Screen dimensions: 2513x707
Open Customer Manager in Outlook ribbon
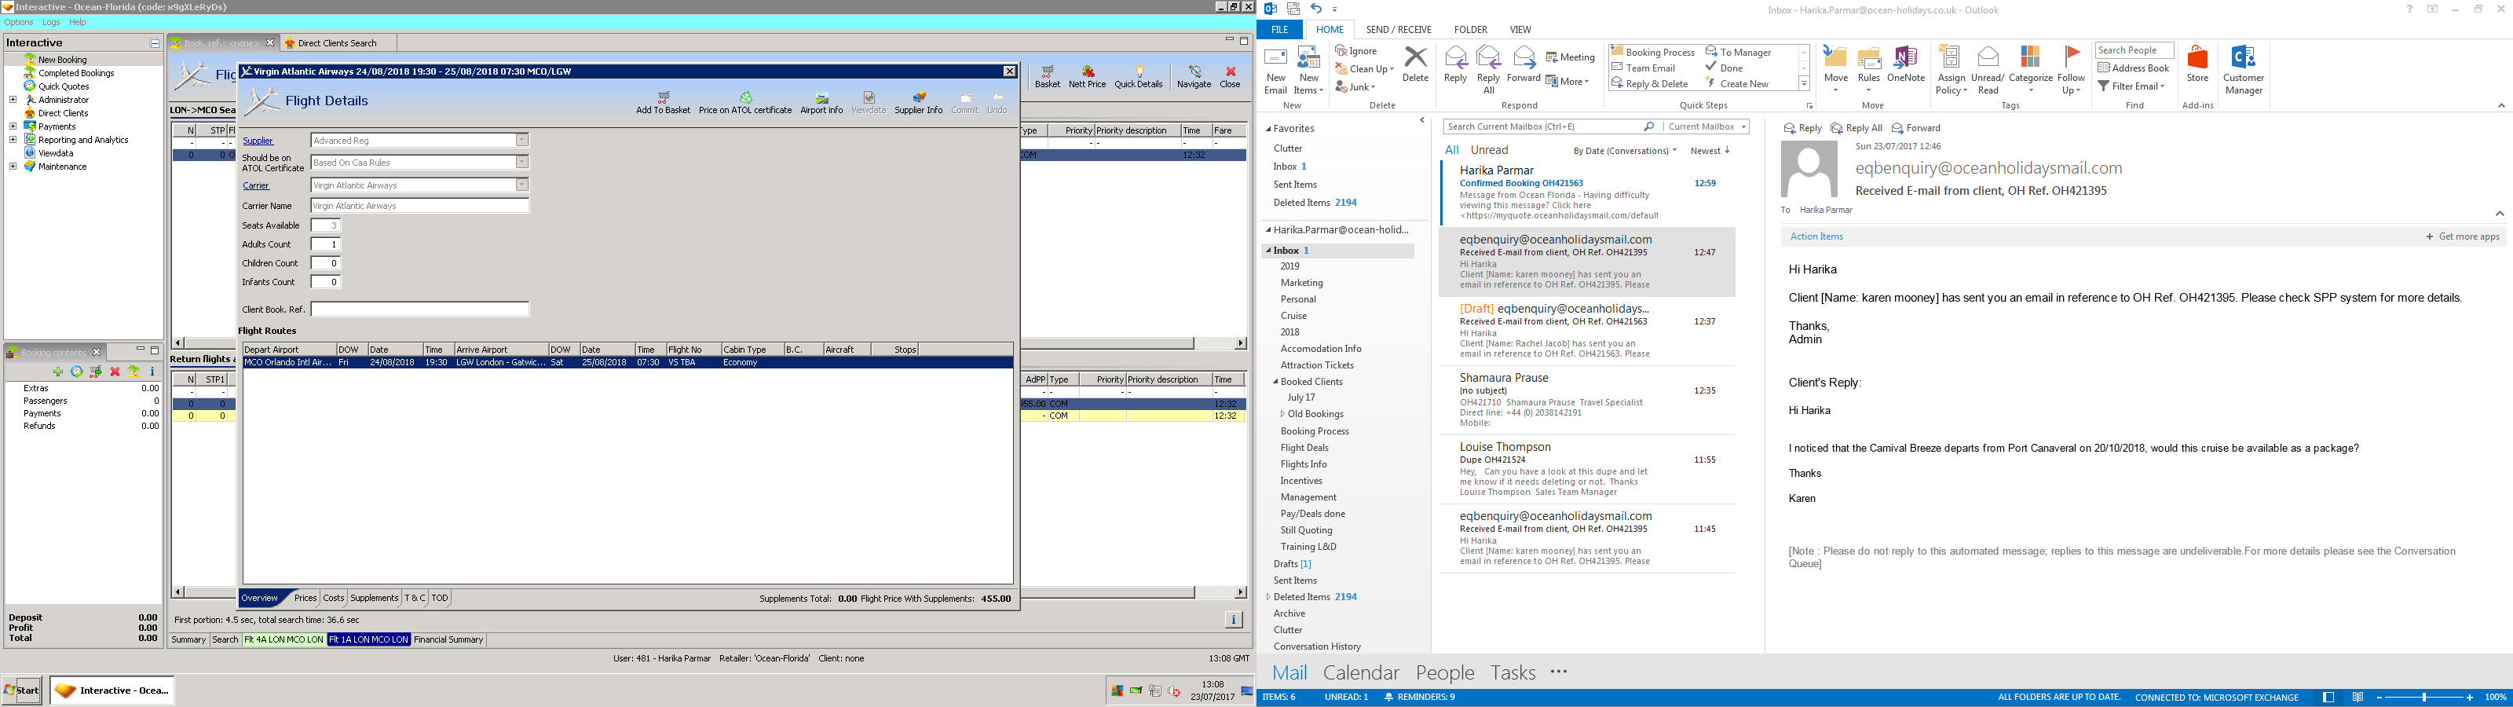tap(2243, 71)
